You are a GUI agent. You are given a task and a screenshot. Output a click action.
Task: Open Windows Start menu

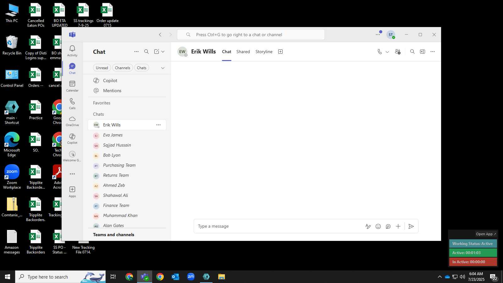coord(8,277)
